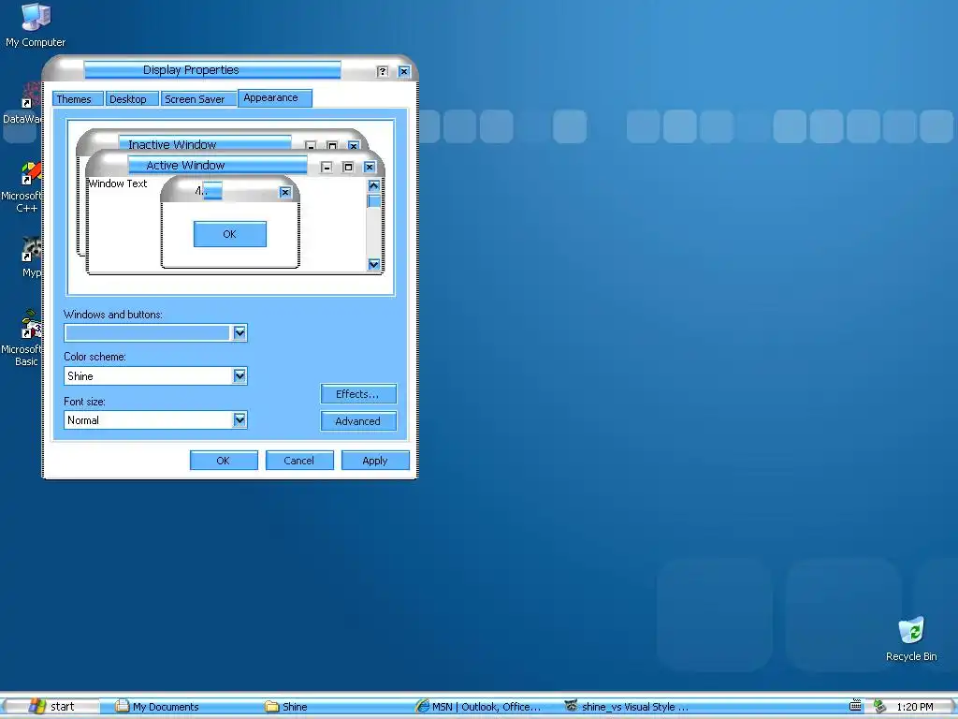Viewport: 958px width, 719px height.
Task: Select the Appearance tab
Action: click(275, 97)
